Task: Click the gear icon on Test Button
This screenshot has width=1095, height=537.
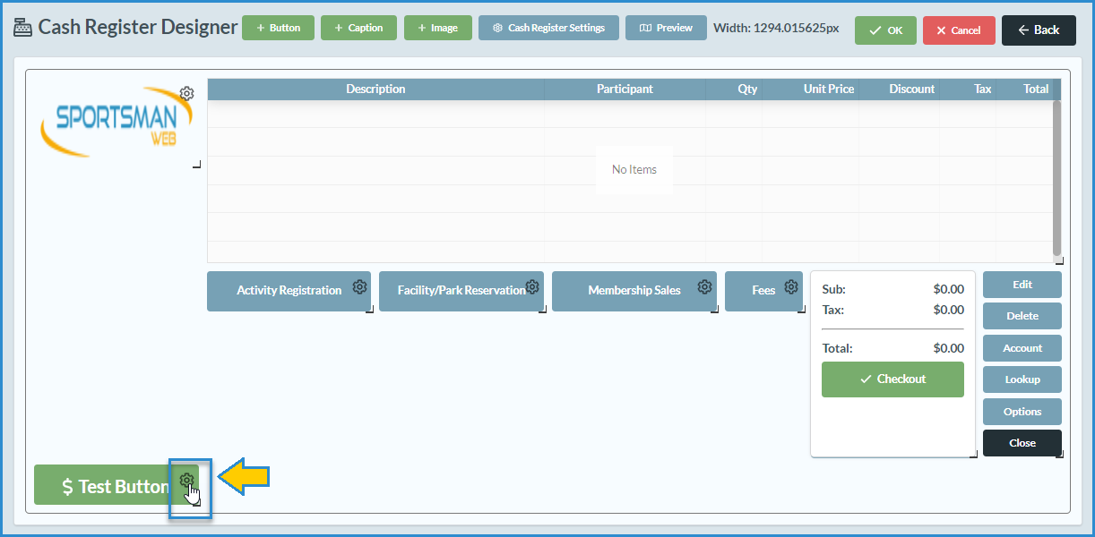Action: (186, 481)
